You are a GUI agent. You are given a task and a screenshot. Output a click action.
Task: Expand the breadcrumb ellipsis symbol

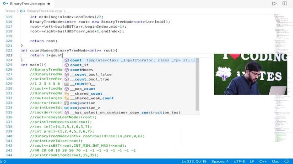pos(69,11)
